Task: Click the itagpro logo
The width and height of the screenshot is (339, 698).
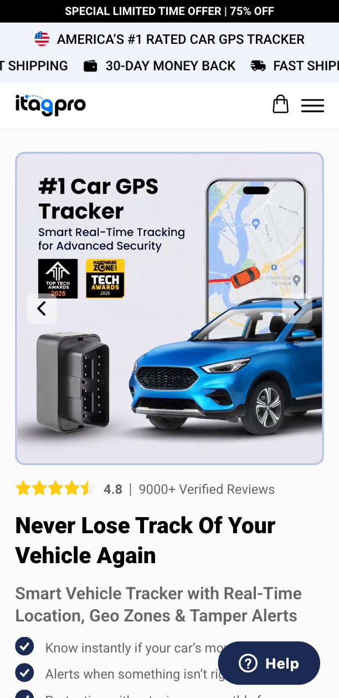Action: coord(50,105)
